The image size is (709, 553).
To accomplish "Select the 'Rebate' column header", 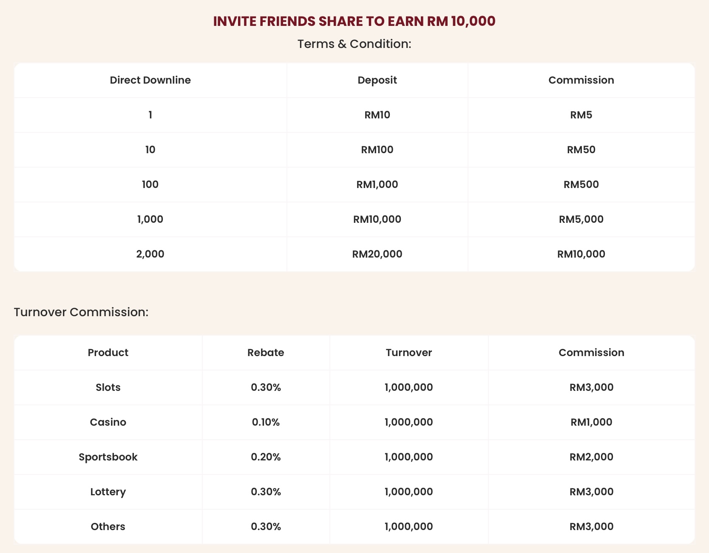I will click(266, 353).
